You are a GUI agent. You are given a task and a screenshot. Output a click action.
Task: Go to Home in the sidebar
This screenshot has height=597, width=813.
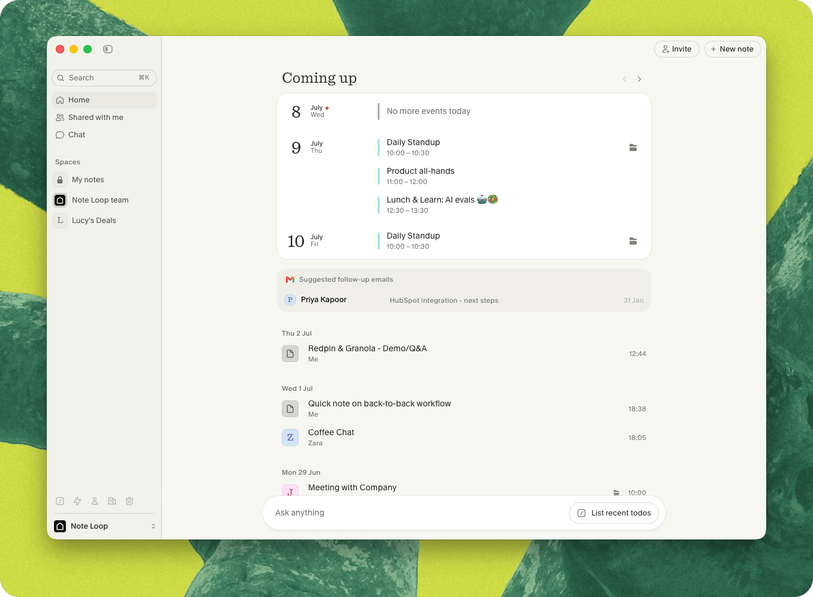[104, 100]
